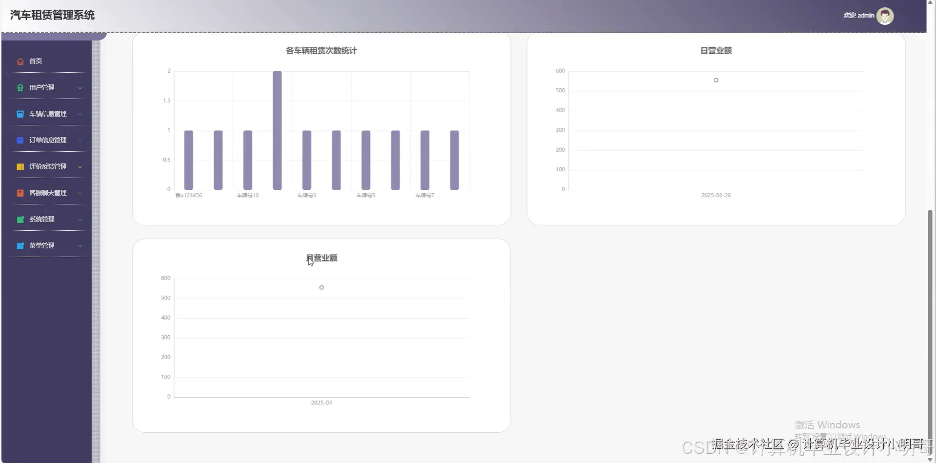Click the orange 客服聊天管理 chat icon
The image size is (936, 463).
click(20, 193)
